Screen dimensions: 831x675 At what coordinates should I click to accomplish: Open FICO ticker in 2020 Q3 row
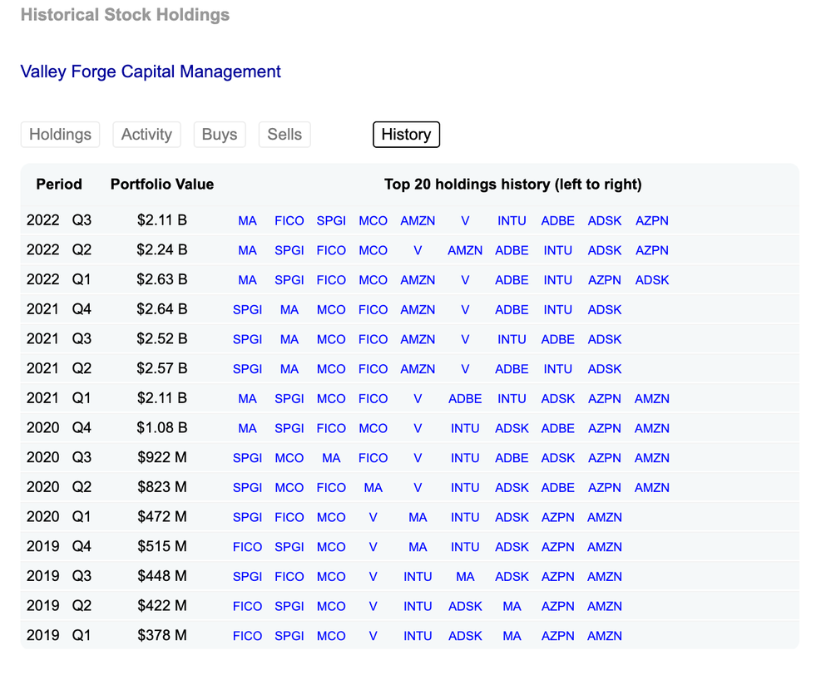click(x=373, y=458)
